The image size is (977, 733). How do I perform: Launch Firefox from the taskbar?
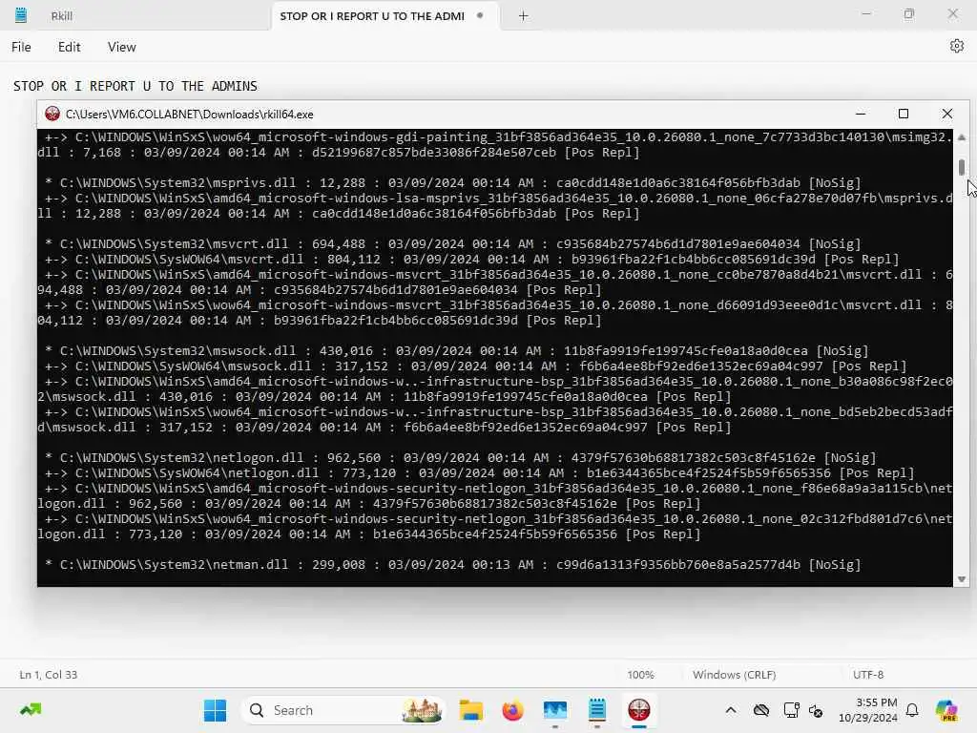[512, 710]
